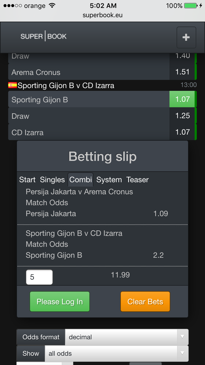Viewport: 205px width, 365px height.
Task: Toggle Sporting Gijon B 1.07 odds selection
Action: click(182, 99)
